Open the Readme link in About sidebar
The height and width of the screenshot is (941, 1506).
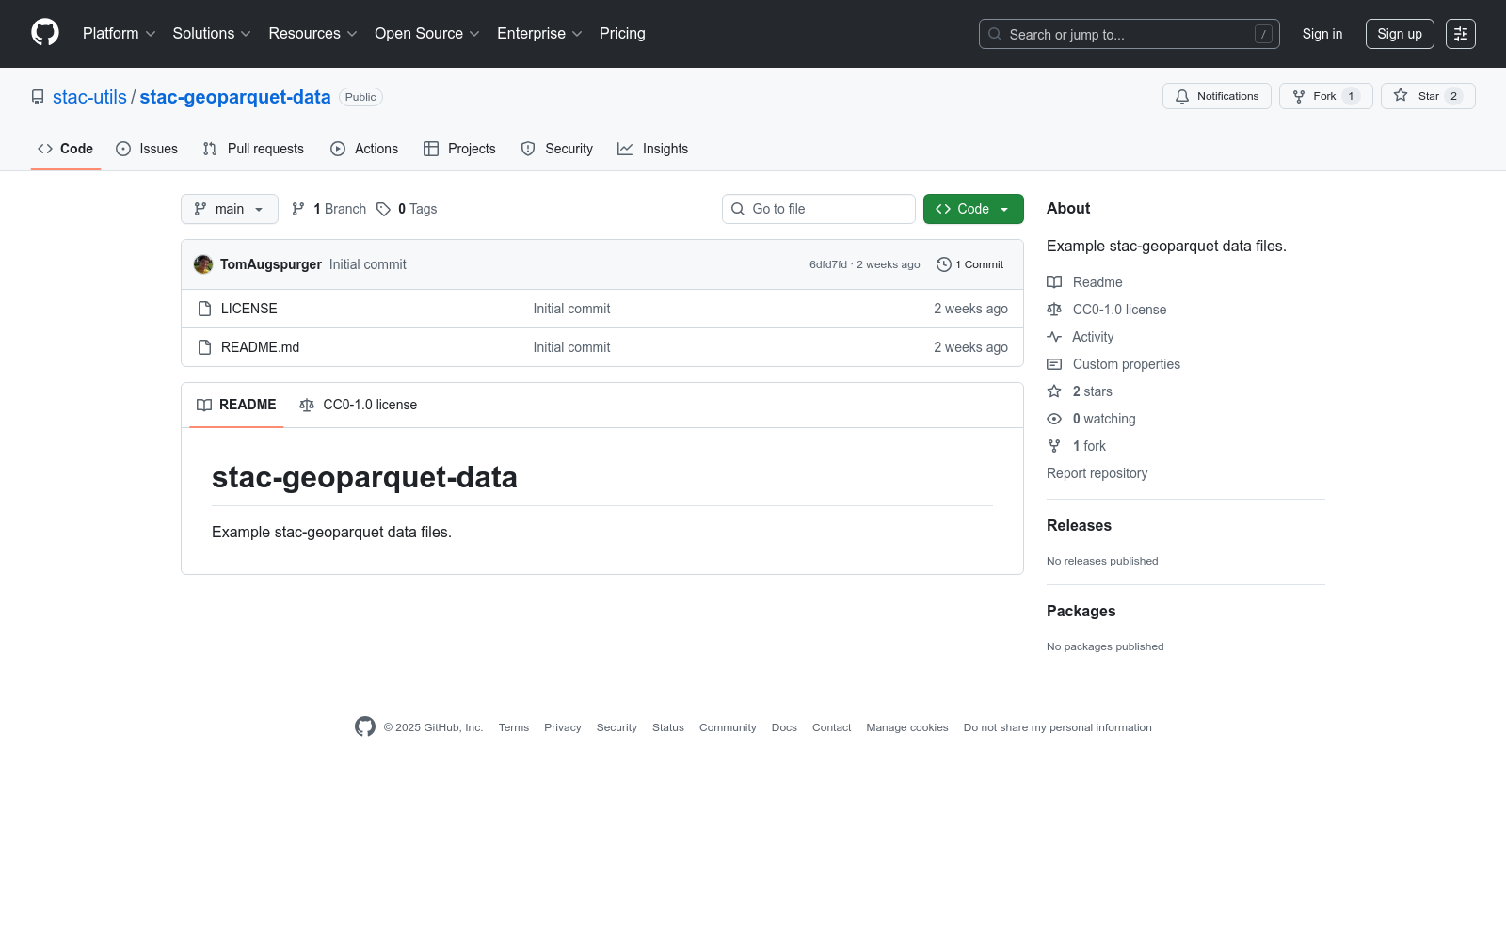pos(1085,282)
